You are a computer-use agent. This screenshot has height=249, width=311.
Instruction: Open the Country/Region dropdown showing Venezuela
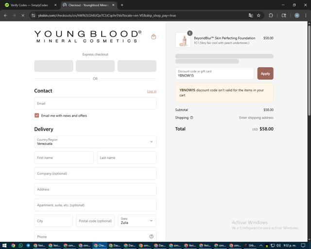click(95, 142)
